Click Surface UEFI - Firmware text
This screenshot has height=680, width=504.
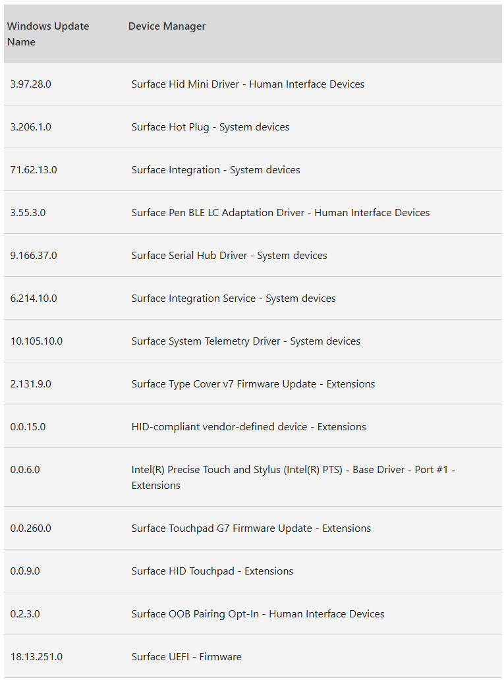(186, 657)
